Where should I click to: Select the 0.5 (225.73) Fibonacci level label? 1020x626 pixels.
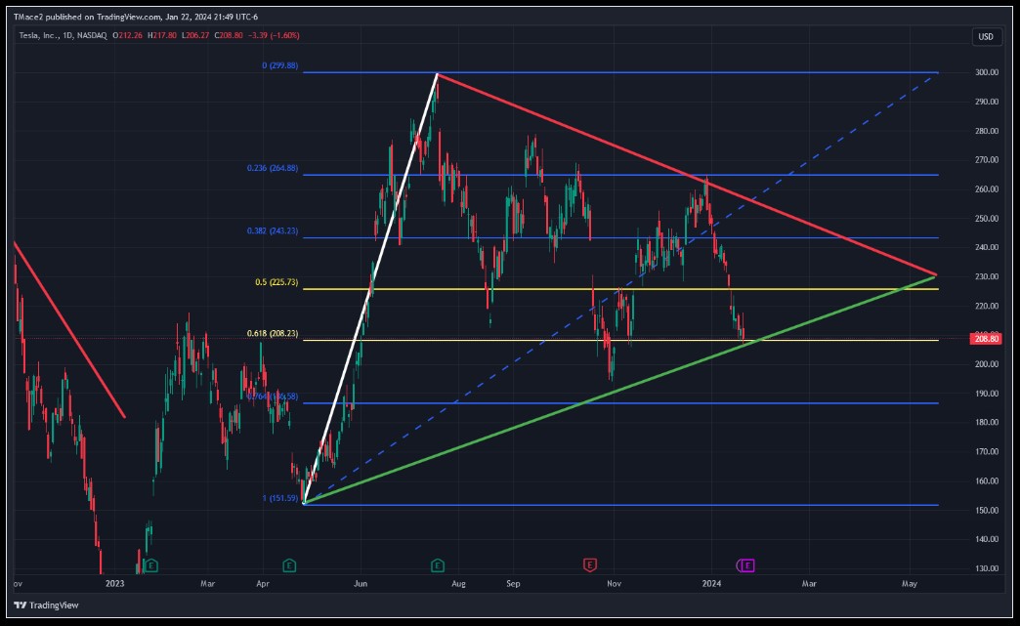point(276,282)
